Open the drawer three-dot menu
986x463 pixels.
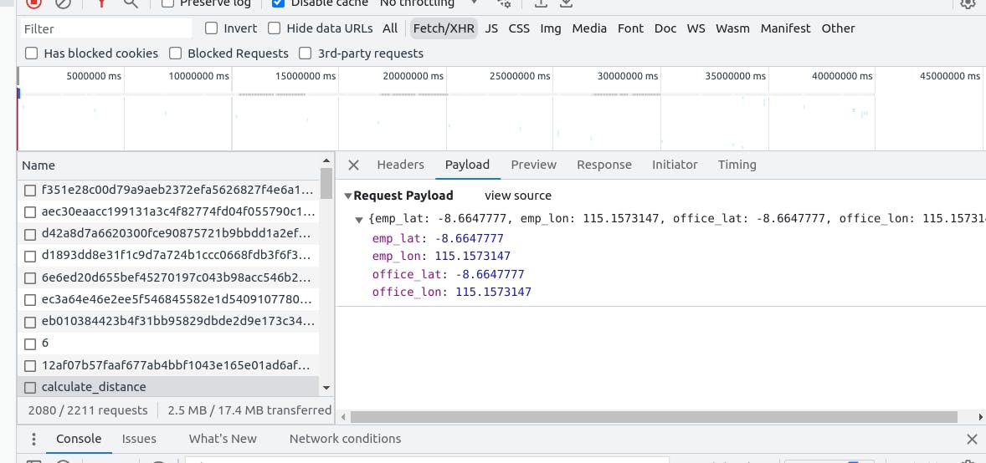(x=33, y=439)
